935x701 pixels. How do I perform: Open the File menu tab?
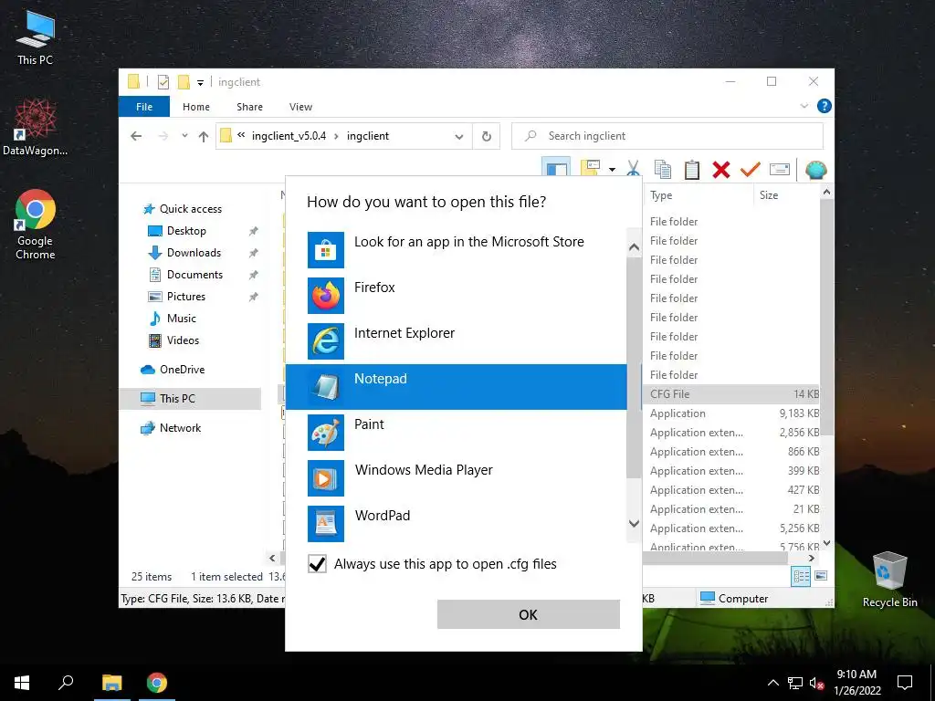[144, 107]
